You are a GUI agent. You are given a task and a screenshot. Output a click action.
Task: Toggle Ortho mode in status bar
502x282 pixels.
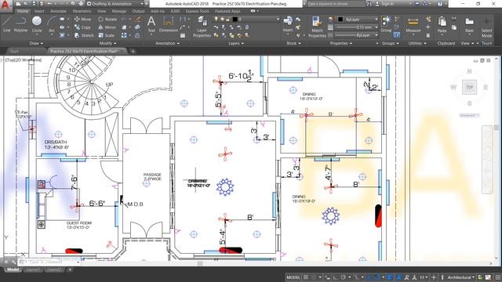point(335,277)
